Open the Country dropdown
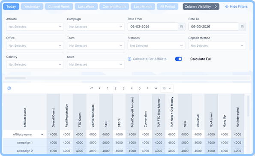Screen dimensions: 255x156 coord(35,65)
